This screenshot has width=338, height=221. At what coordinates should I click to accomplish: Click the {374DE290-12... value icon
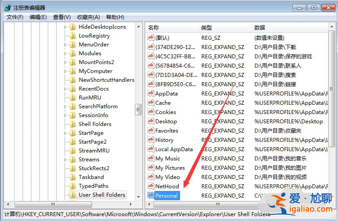click(151, 47)
